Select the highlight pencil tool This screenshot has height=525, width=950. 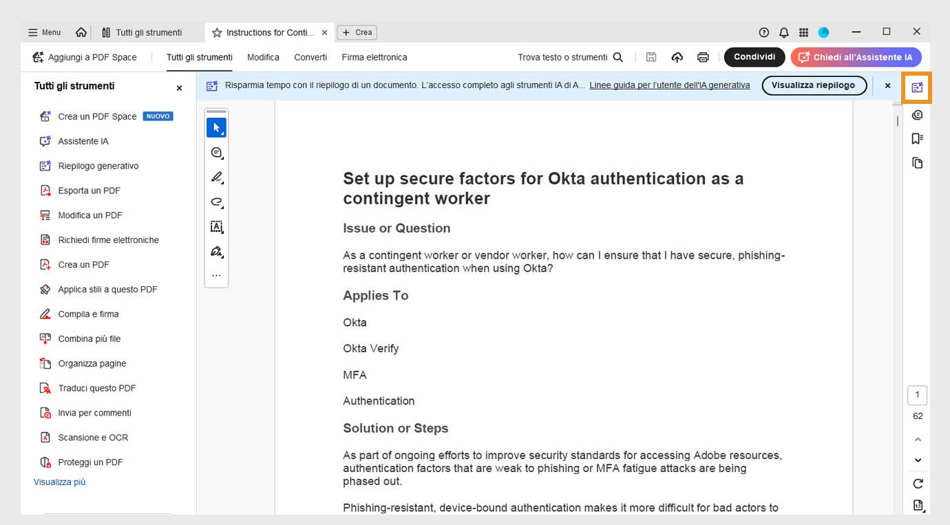click(x=216, y=177)
